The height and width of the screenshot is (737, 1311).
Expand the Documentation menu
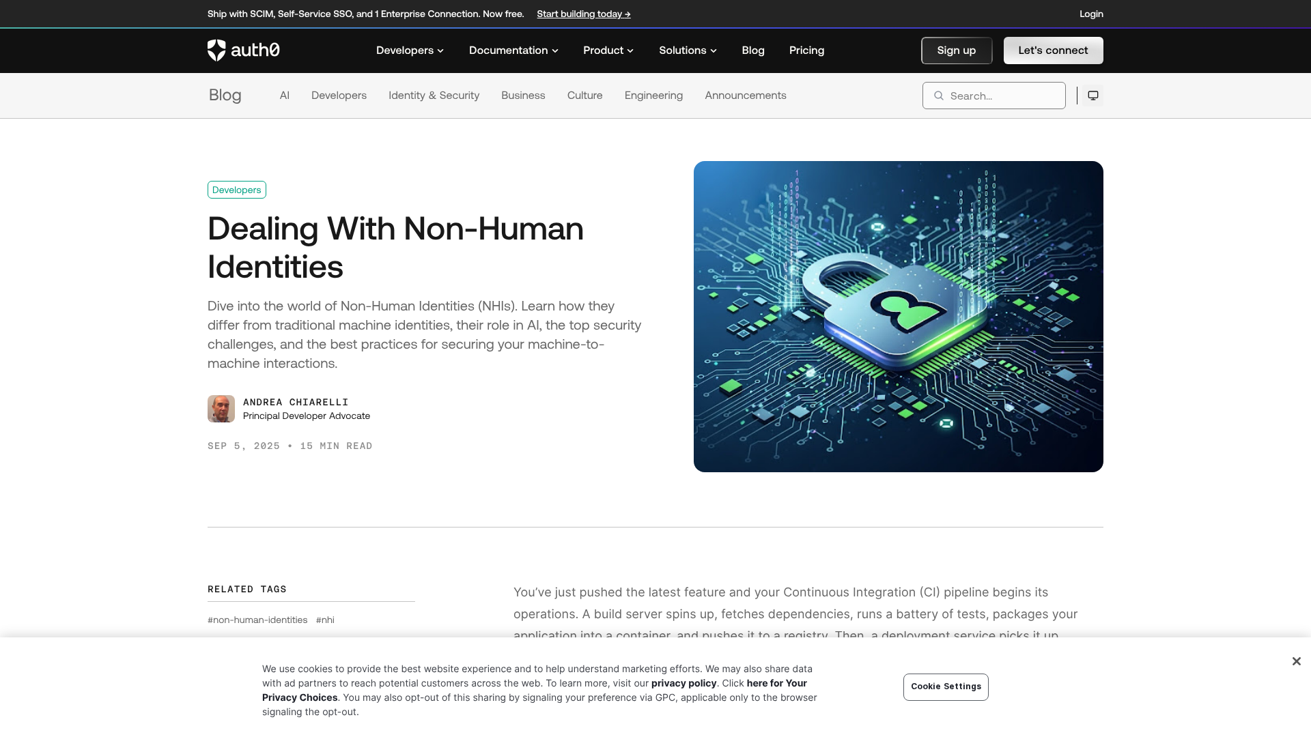click(513, 50)
